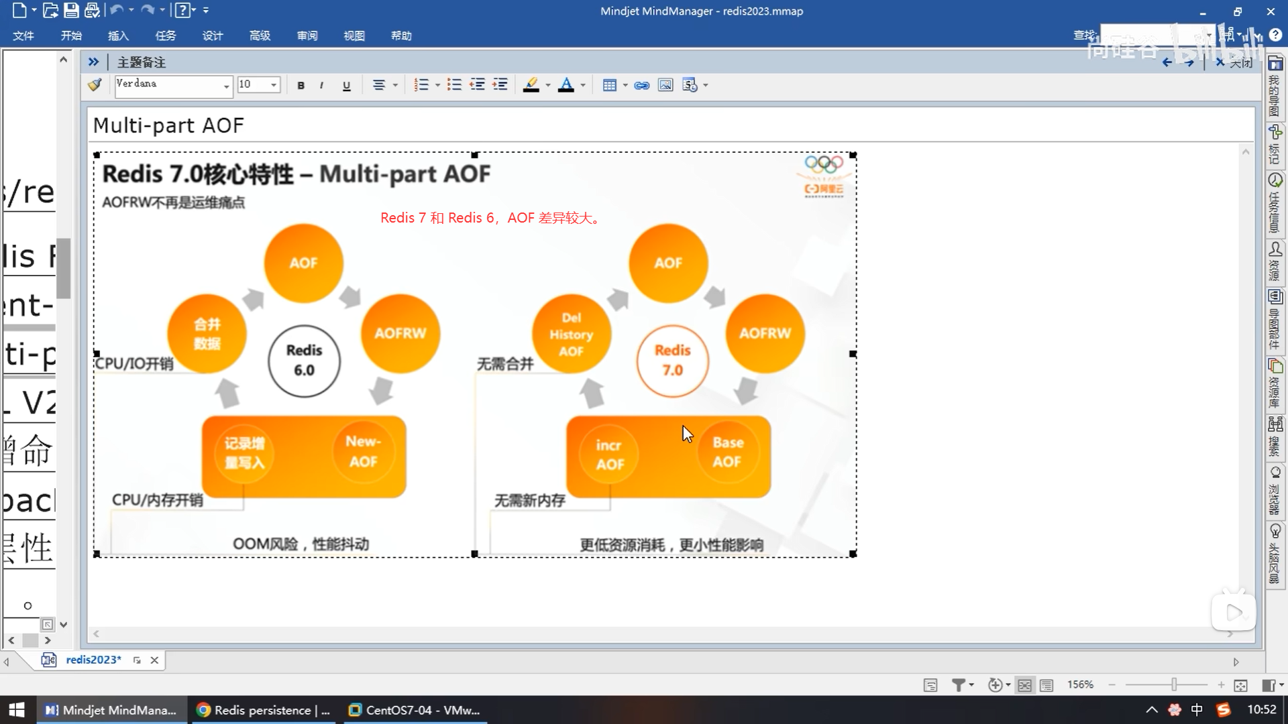Open Redis persistence Chrome taskbar window
The image size is (1288, 724).
pos(264,710)
